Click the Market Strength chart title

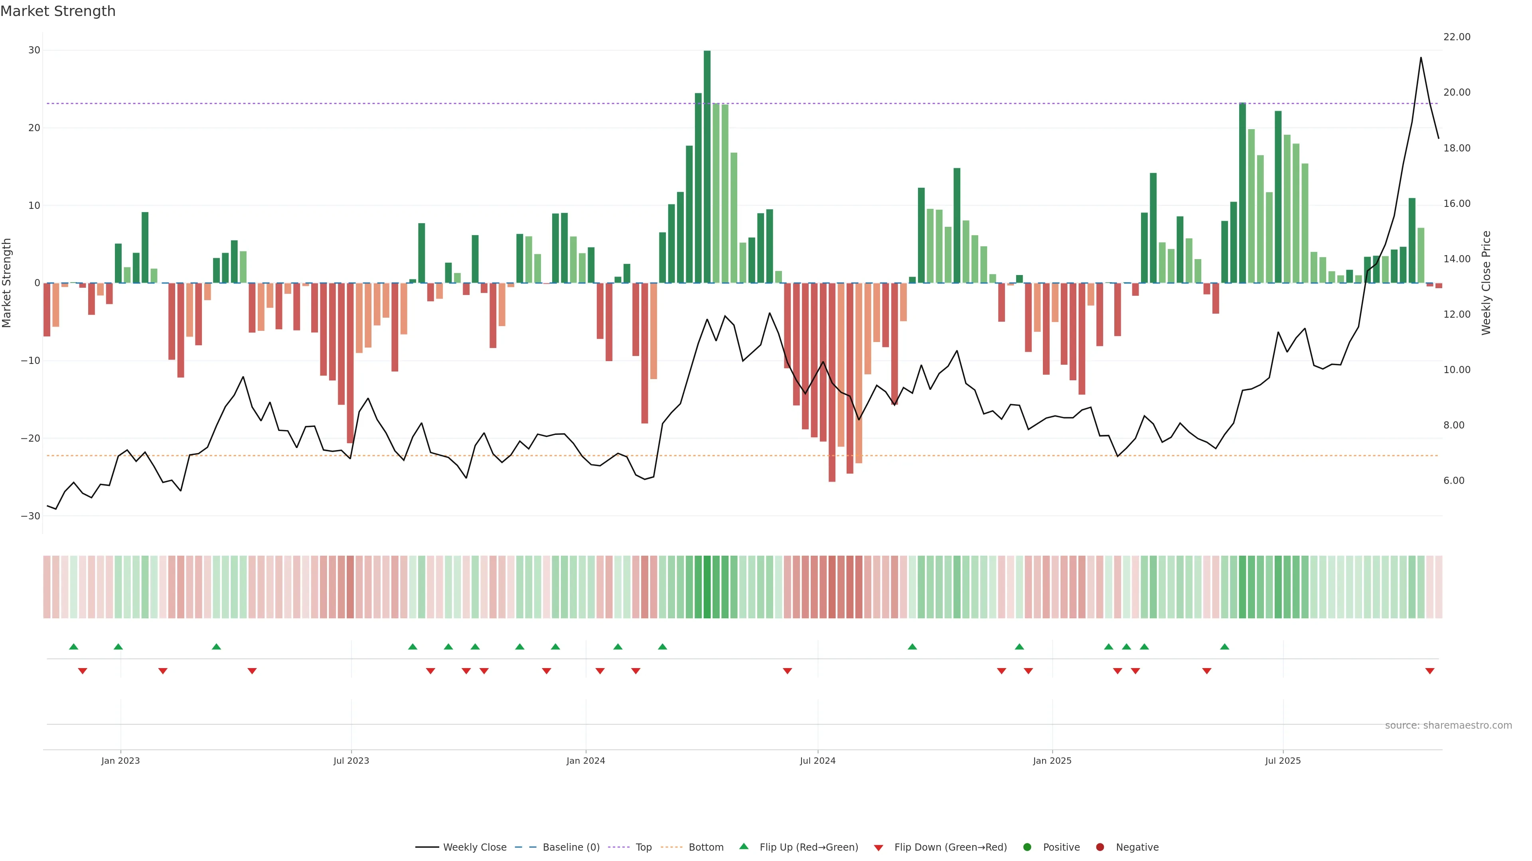point(58,11)
